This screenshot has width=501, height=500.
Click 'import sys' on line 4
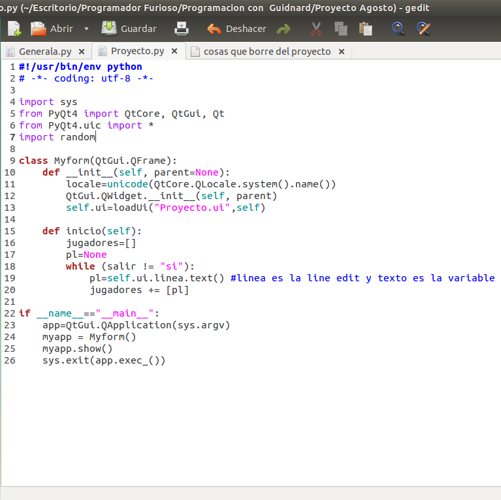coord(48,102)
